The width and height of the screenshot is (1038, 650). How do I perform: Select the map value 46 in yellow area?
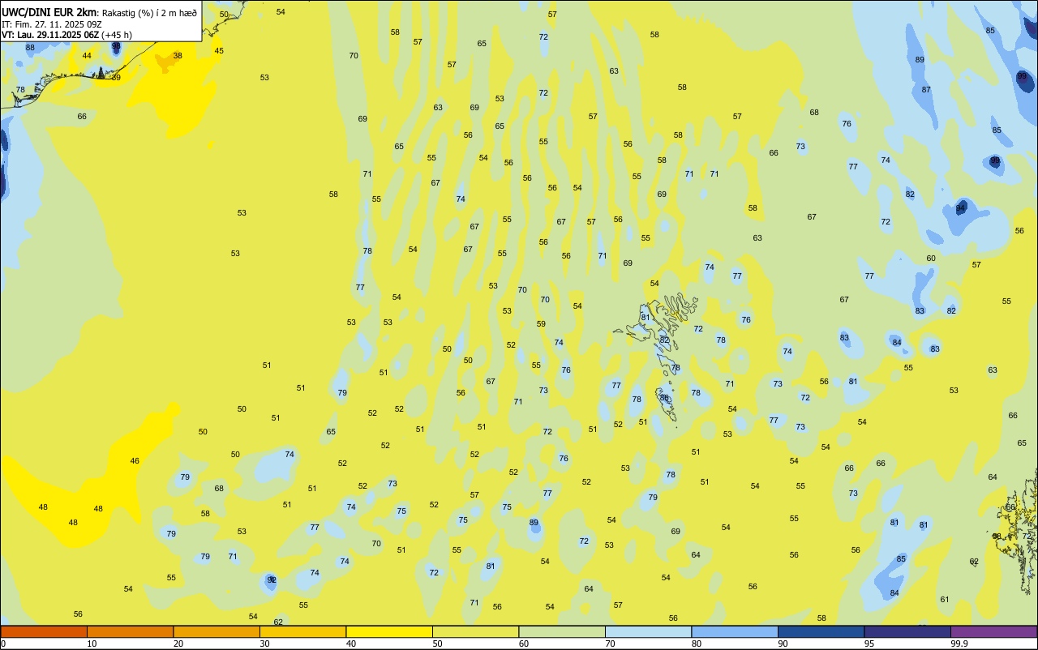click(135, 460)
